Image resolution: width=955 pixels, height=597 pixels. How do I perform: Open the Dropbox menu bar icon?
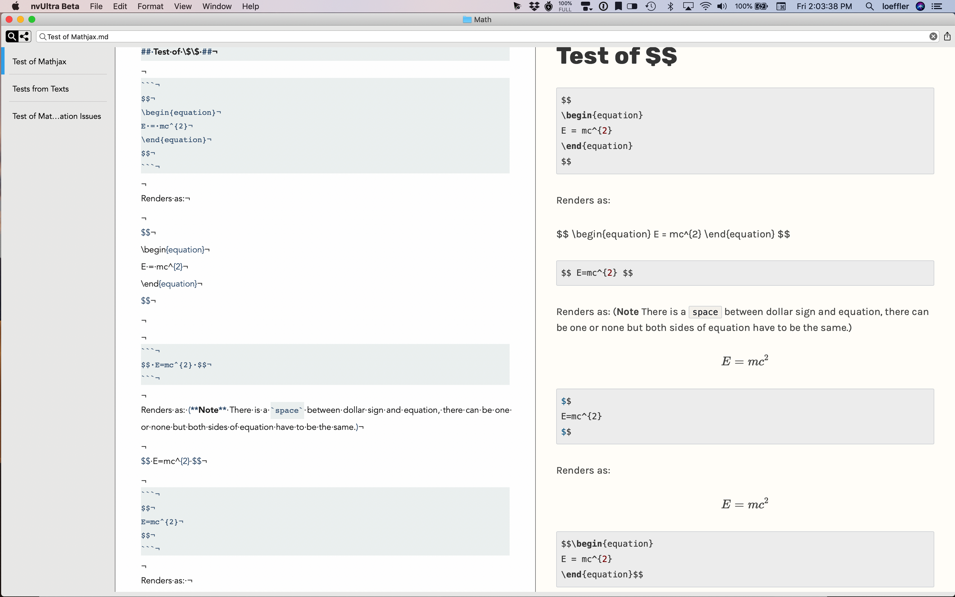pyautogui.click(x=534, y=6)
